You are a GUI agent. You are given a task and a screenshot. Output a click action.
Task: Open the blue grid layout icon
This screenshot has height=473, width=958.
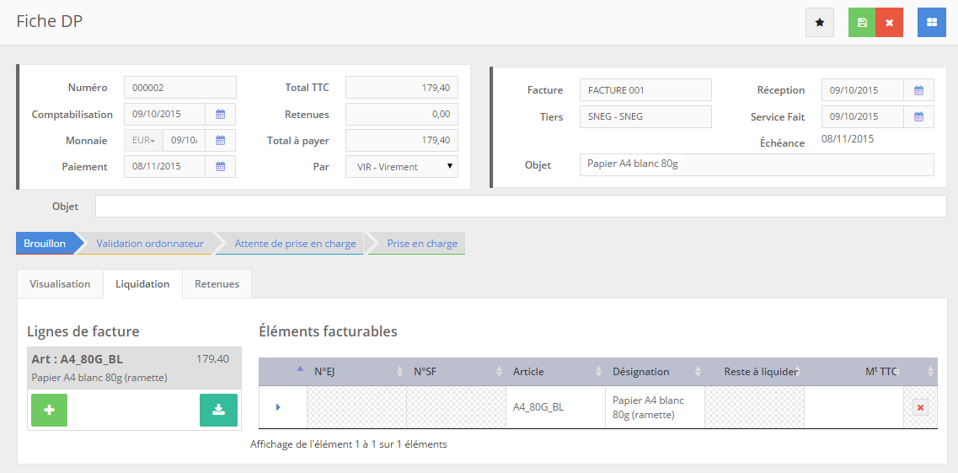point(931,23)
